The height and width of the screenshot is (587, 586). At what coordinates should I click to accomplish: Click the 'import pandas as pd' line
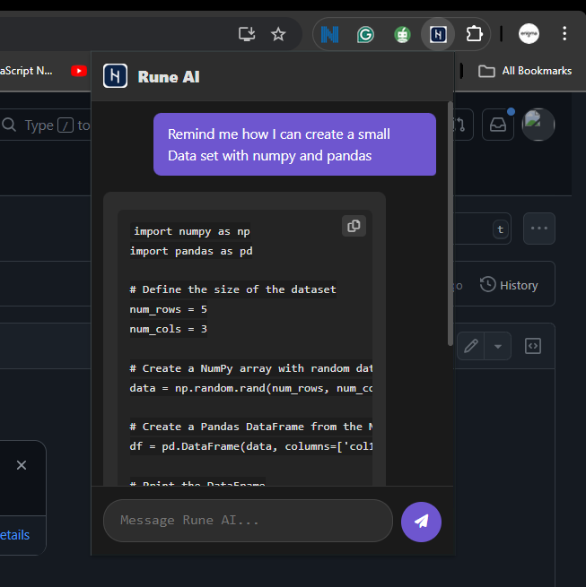(191, 251)
